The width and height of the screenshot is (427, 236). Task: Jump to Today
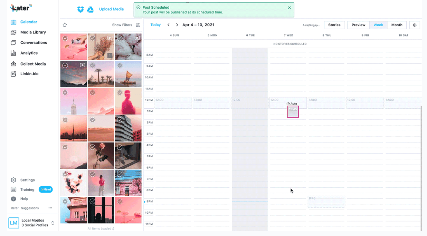pyautogui.click(x=155, y=25)
